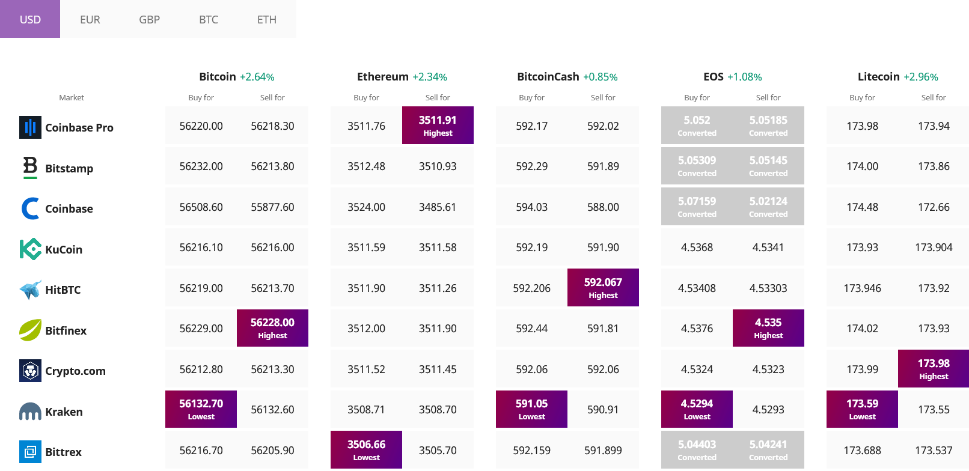Click Bitcoin percentage change +2.64%
Screen dimensions: 969x471
257,77
